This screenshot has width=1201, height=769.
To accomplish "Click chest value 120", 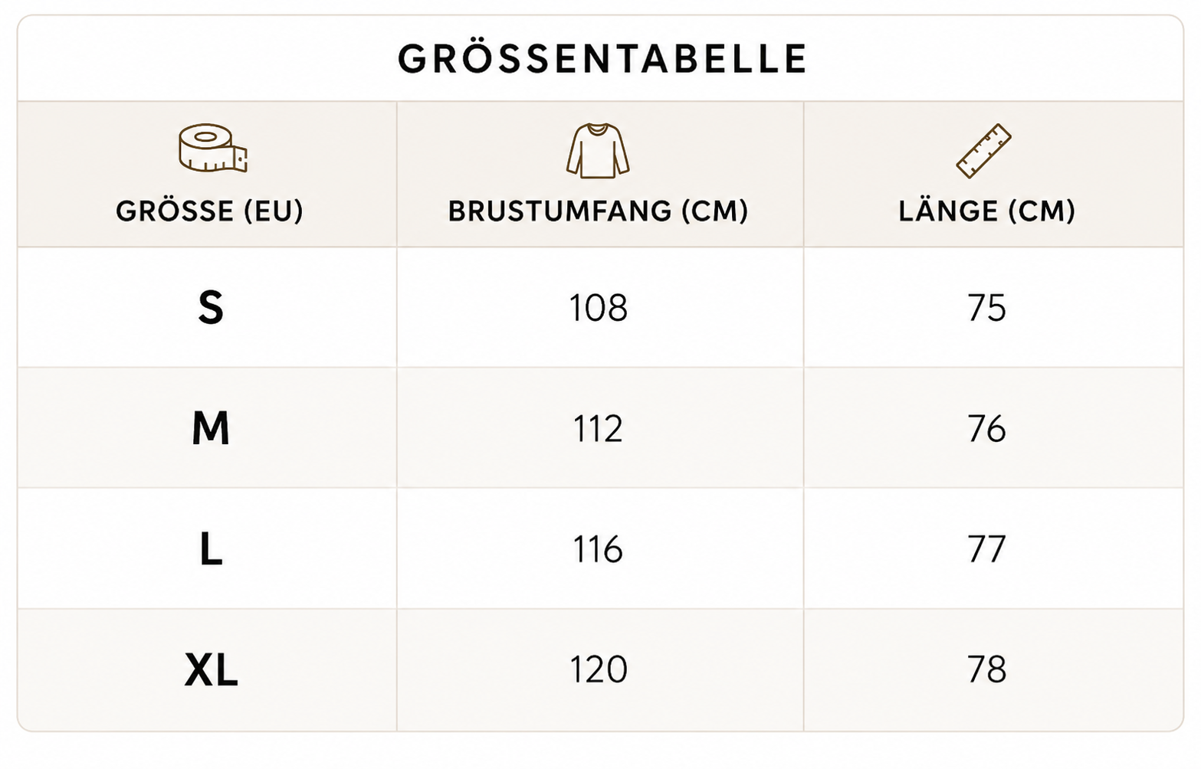I will click(598, 669).
